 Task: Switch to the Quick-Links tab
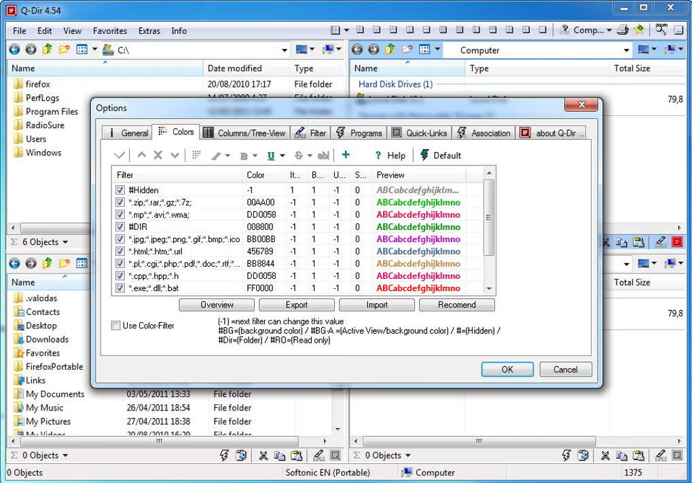pyautogui.click(x=420, y=133)
